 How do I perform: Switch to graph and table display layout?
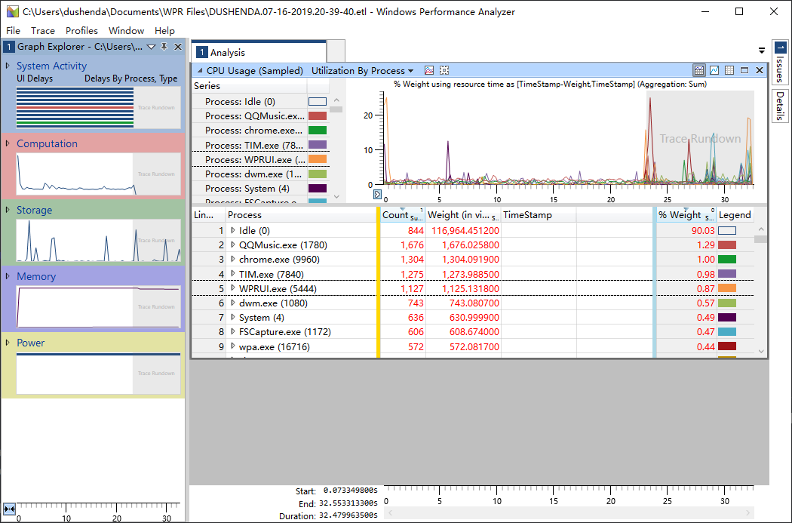698,70
